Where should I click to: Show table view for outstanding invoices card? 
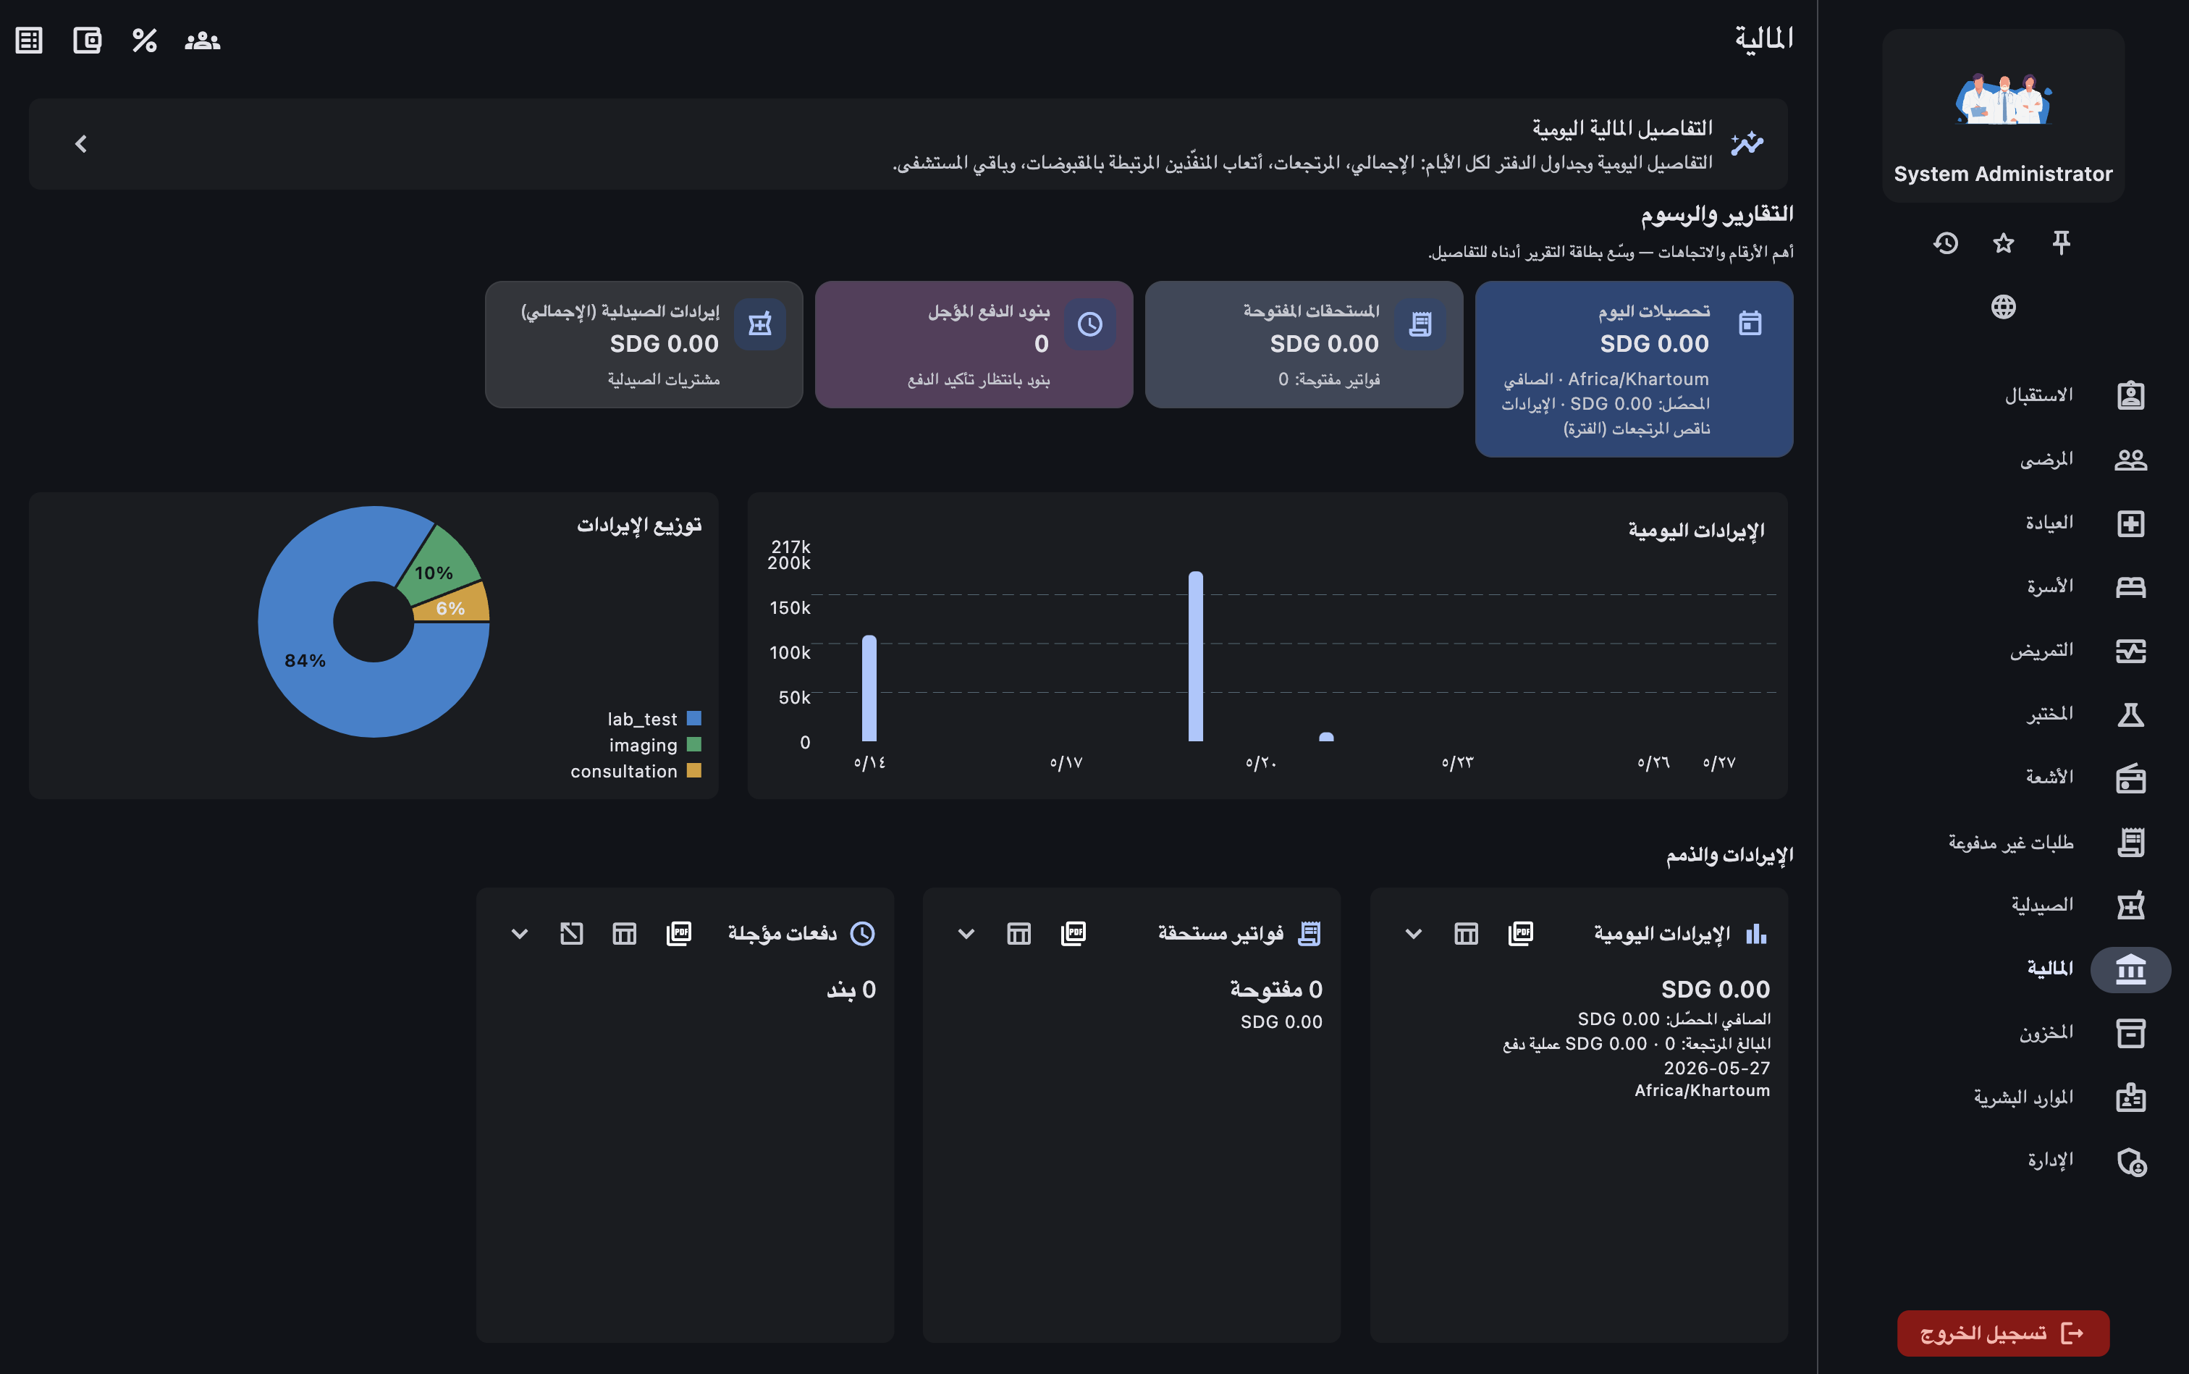tap(1018, 933)
